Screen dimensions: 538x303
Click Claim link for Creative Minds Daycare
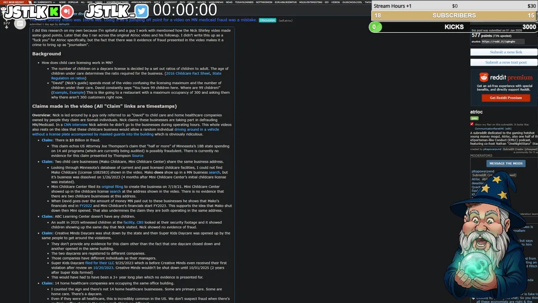[x=47, y=233]
